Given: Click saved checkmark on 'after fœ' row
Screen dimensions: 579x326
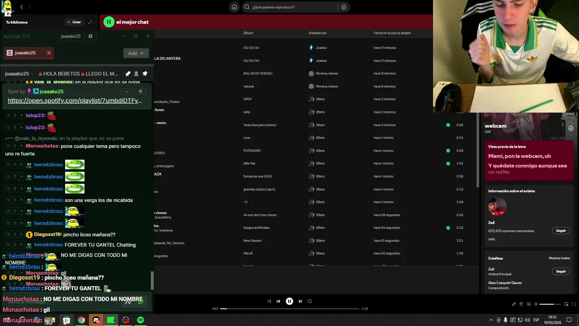Looking at the screenshot, I should click(x=448, y=163).
